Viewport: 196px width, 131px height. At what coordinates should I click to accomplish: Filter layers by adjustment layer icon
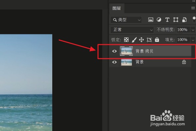coord(159,20)
